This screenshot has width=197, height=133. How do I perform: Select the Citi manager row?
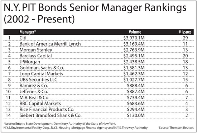point(23,38)
